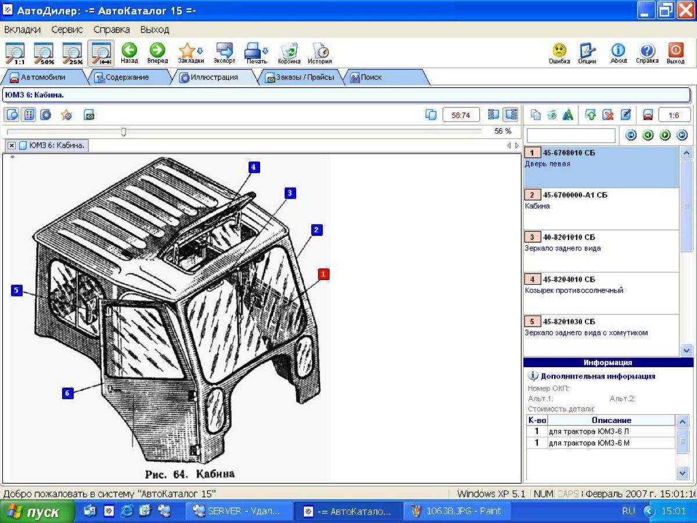
Task: Toggle the highlighted side panel layout button
Action: pos(511,114)
